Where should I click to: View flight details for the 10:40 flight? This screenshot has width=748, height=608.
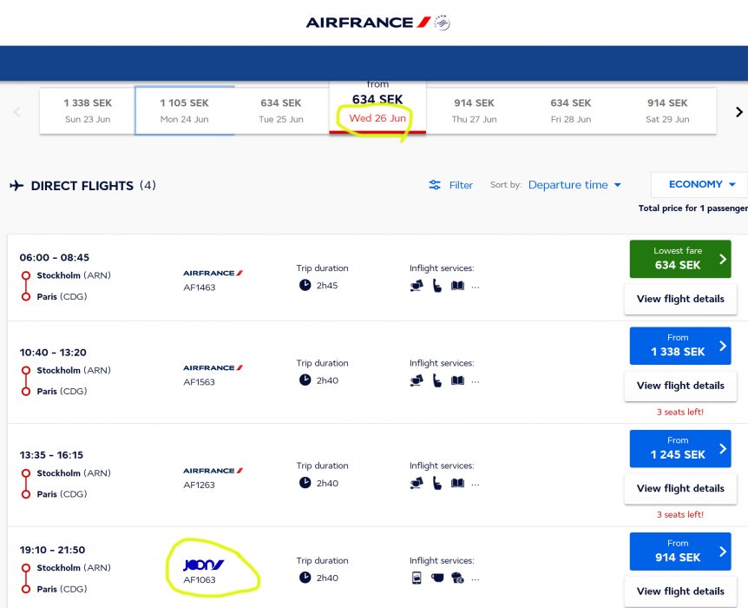(x=680, y=386)
